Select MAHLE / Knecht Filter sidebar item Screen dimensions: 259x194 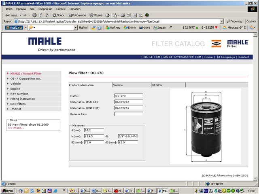click(x=33, y=74)
